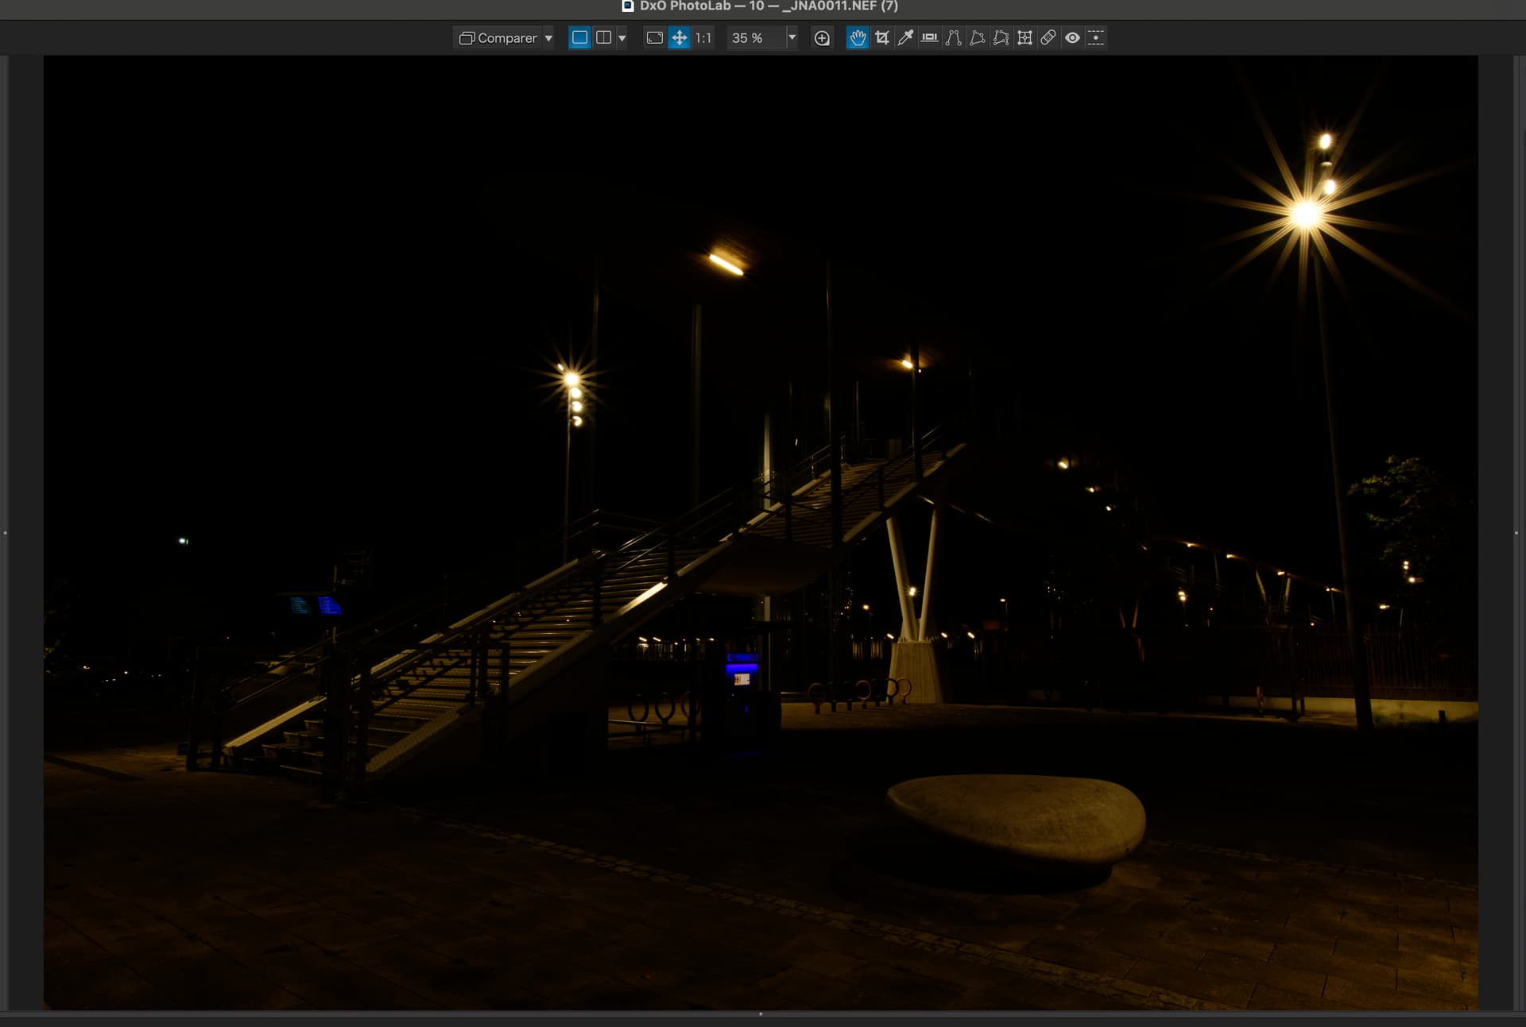Switch to split side-by-side view

pos(603,37)
